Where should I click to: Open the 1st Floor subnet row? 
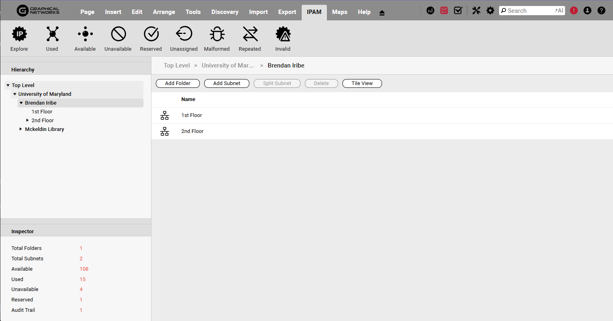[x=192, y=115]
